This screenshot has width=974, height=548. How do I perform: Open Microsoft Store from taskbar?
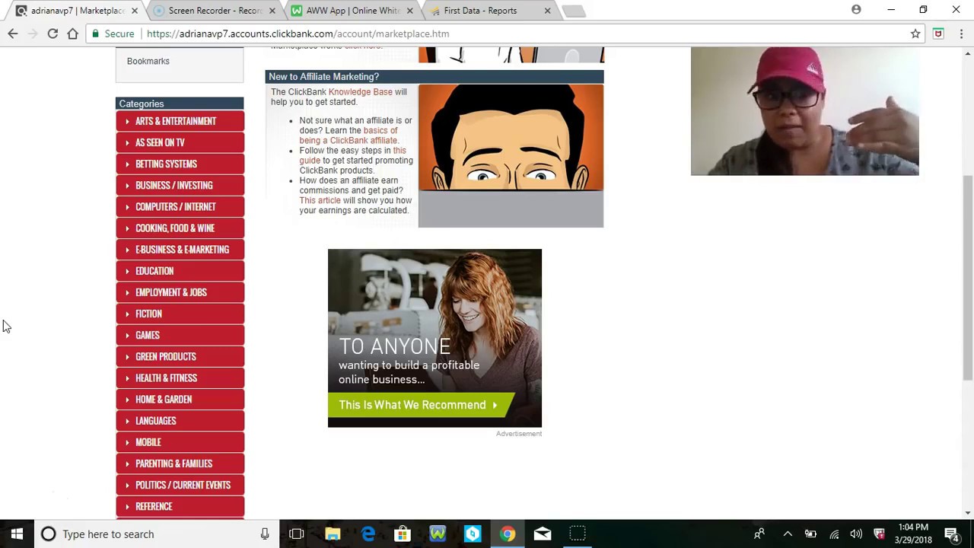coord(403,534)
